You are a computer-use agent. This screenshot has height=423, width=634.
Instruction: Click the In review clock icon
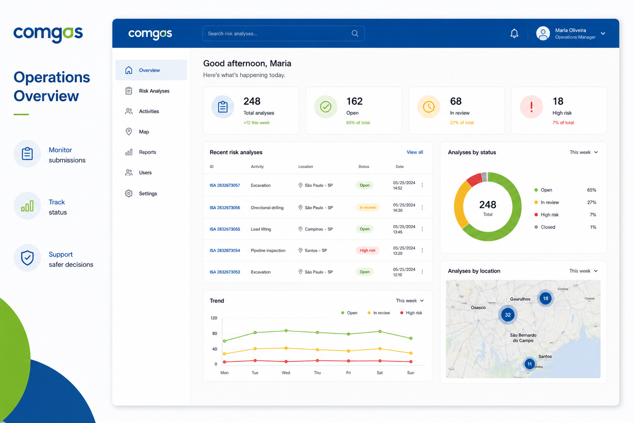[x=428, y=107]
